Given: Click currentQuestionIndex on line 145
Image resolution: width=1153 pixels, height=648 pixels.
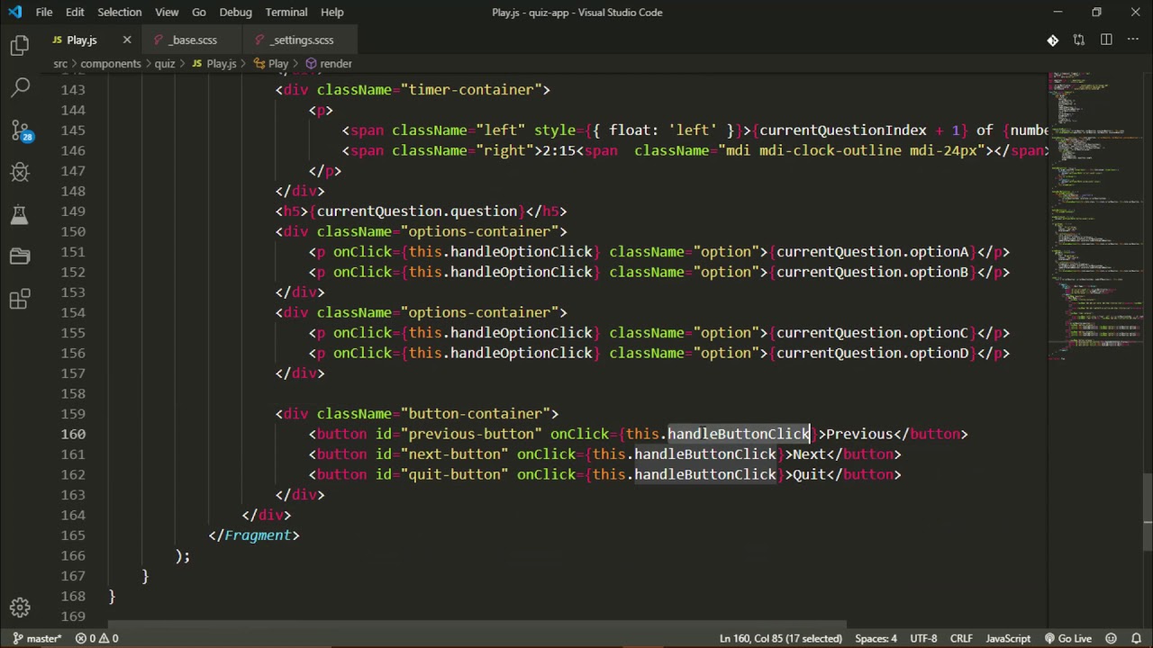Looking at the screenshot, I should pyautogui.click(x=843, y=130).
